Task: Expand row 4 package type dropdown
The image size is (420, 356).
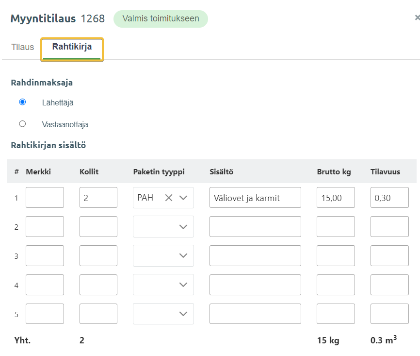Action: click(x=183, y=285)
